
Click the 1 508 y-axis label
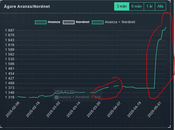point(10,64)
